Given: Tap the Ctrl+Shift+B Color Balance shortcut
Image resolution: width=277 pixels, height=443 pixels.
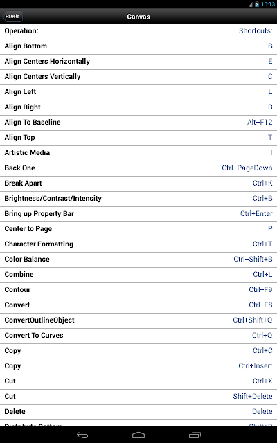Looking at the screenshot, I should [x=253, y=260].
